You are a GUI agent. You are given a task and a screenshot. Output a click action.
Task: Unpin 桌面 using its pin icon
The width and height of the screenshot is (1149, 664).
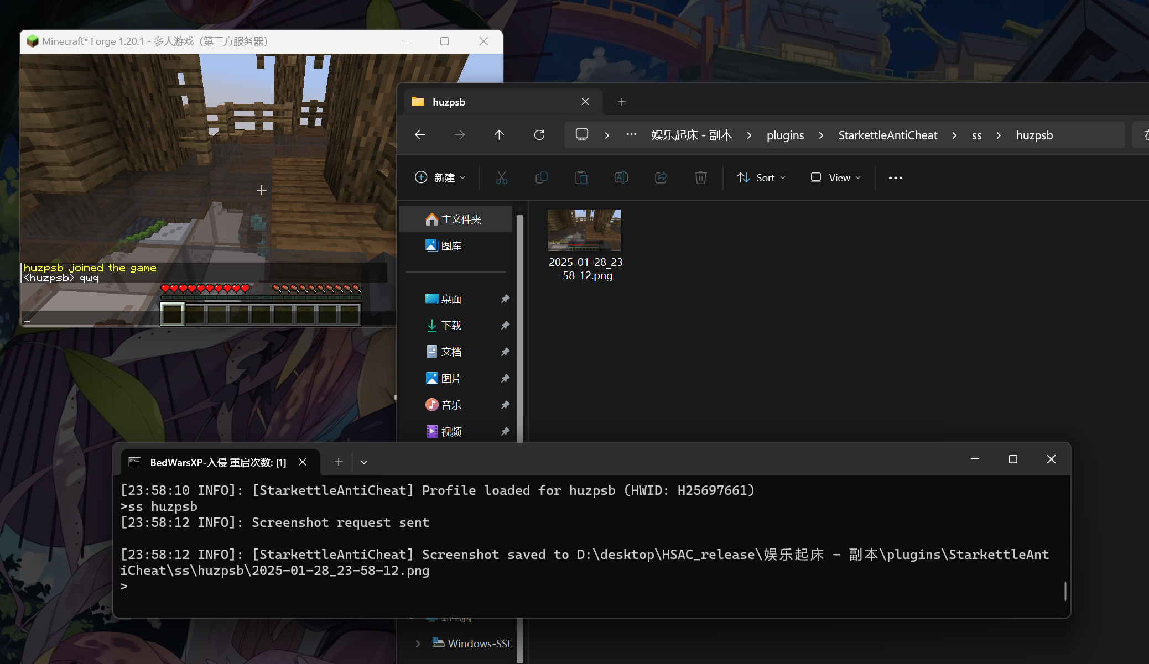click(x=505, y=299)
